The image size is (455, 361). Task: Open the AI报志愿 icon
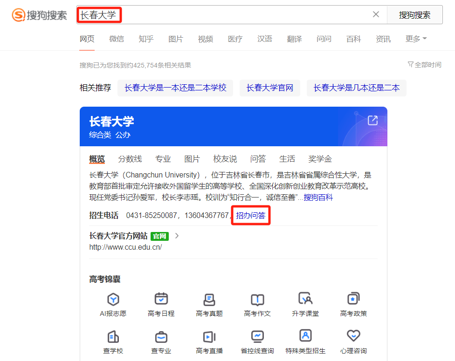click(113, 299)
